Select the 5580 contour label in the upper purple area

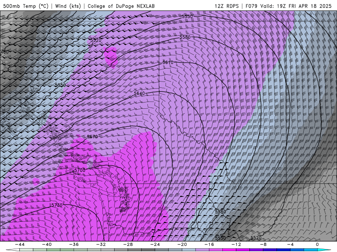[x=185, y=37]
